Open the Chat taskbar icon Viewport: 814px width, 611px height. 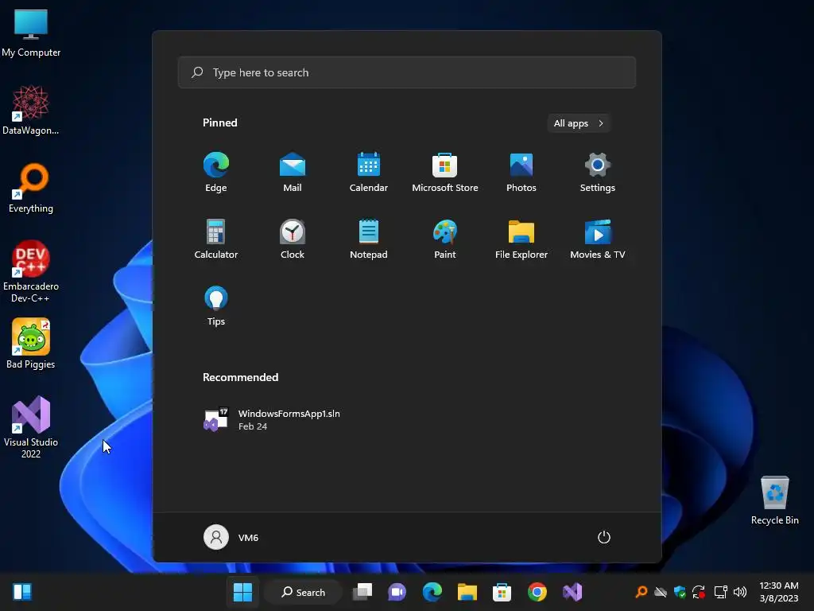pyautogui.click(x=397, y=592)
